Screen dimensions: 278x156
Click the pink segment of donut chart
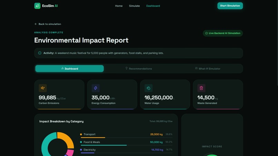tap(71, 152)
